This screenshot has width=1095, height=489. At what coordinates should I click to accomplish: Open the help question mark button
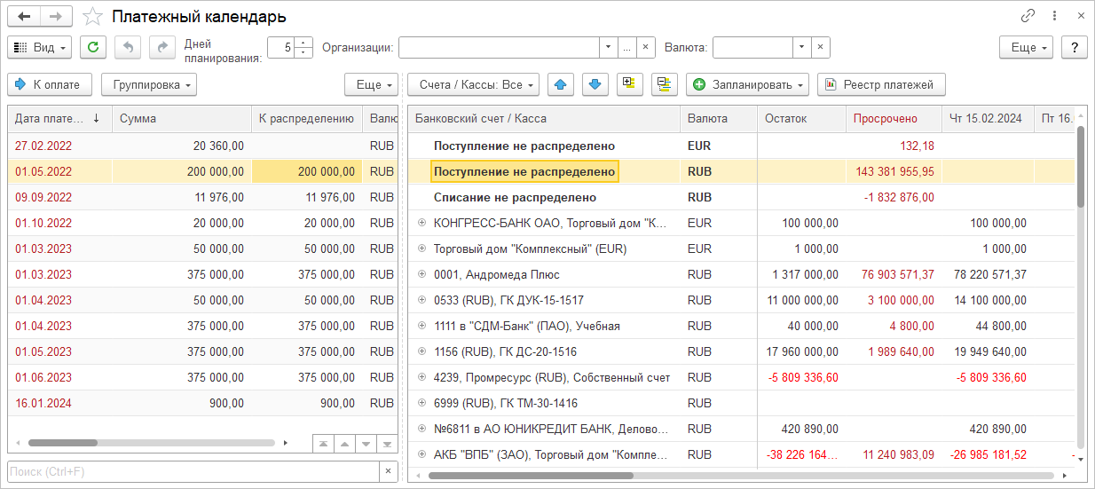click(1074, 47)
